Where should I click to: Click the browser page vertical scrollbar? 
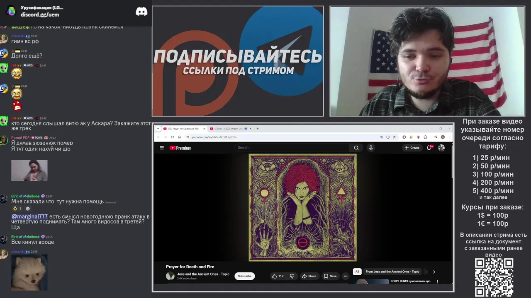point(452,161)
